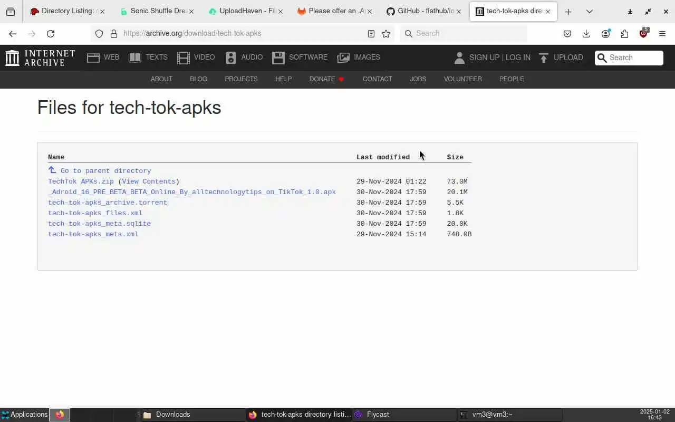Open the IMAGES media section
The image size is (675, 422).
coord(359,57)
